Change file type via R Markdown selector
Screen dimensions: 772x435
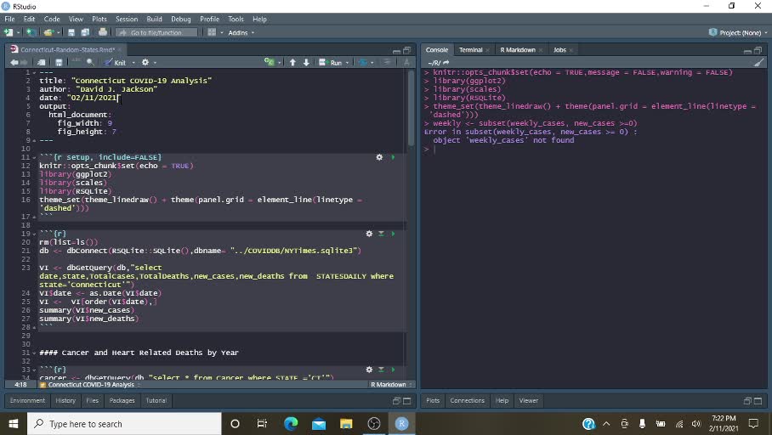pos(391,385)
